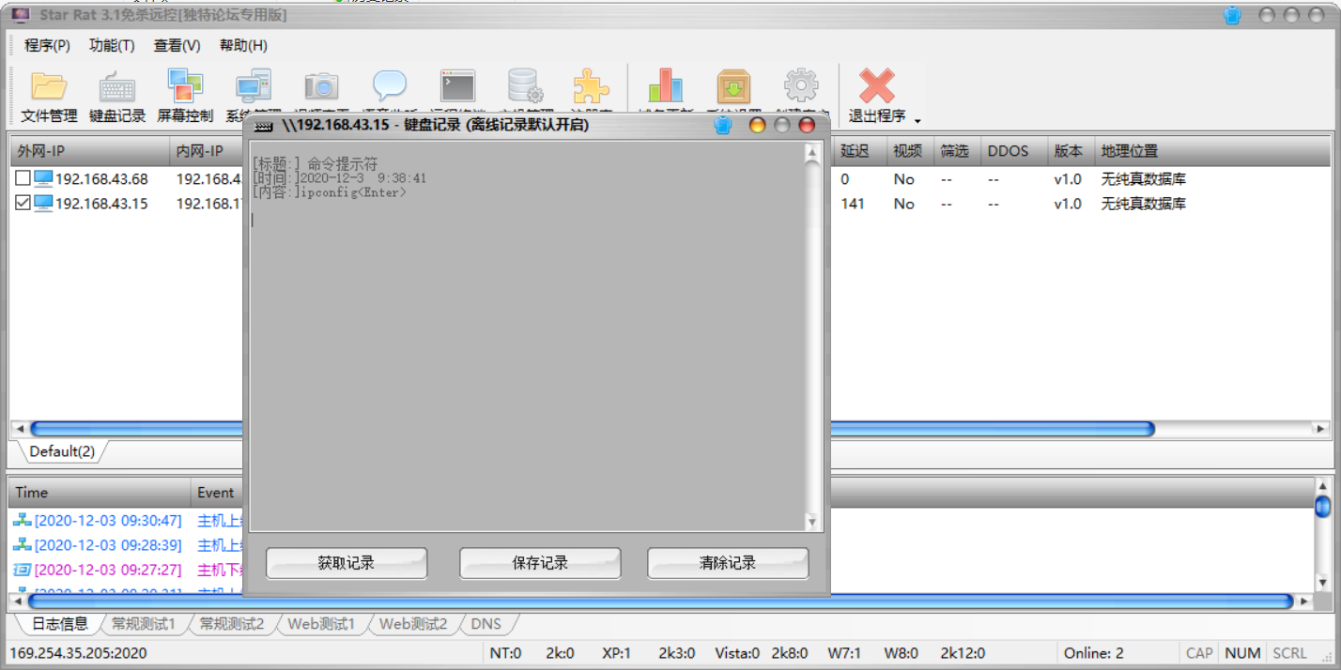Click the keylogger scroll-up arrow
Screen dimensions: 1341x670
coord(813,154)
